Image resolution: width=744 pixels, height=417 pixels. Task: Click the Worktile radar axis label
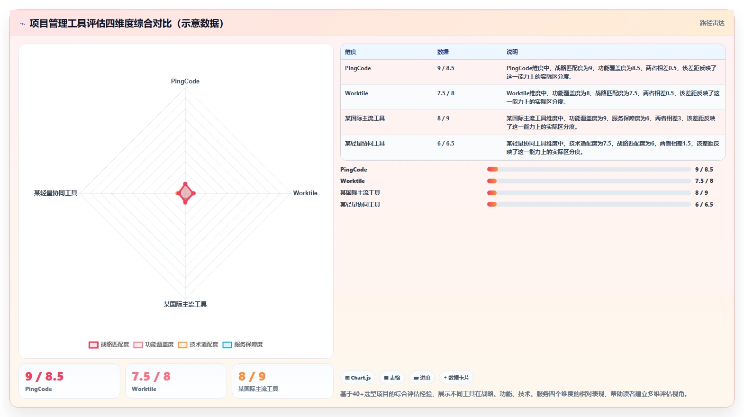point(305,193)
